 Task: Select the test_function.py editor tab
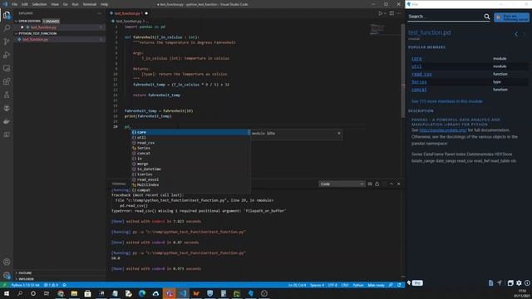coord(129,13)
